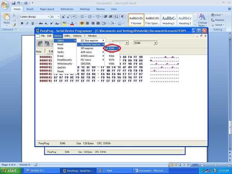The width and height of the screenshot is (232, 174).
Task: Select Align Text Left in Word
Action: (x=82, y=23)
